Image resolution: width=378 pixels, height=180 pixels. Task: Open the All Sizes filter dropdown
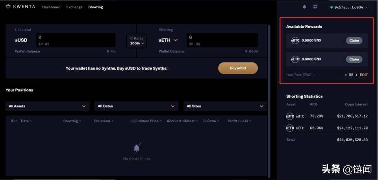point(225,106)
